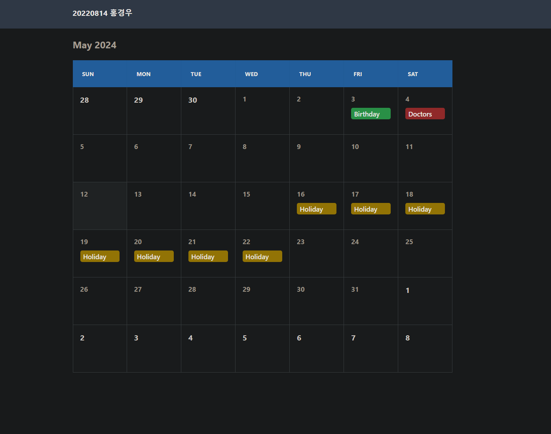This screenshot has width=551, height=434.
Task: Select the May 7 day cell
Action: tap(208, 159)
